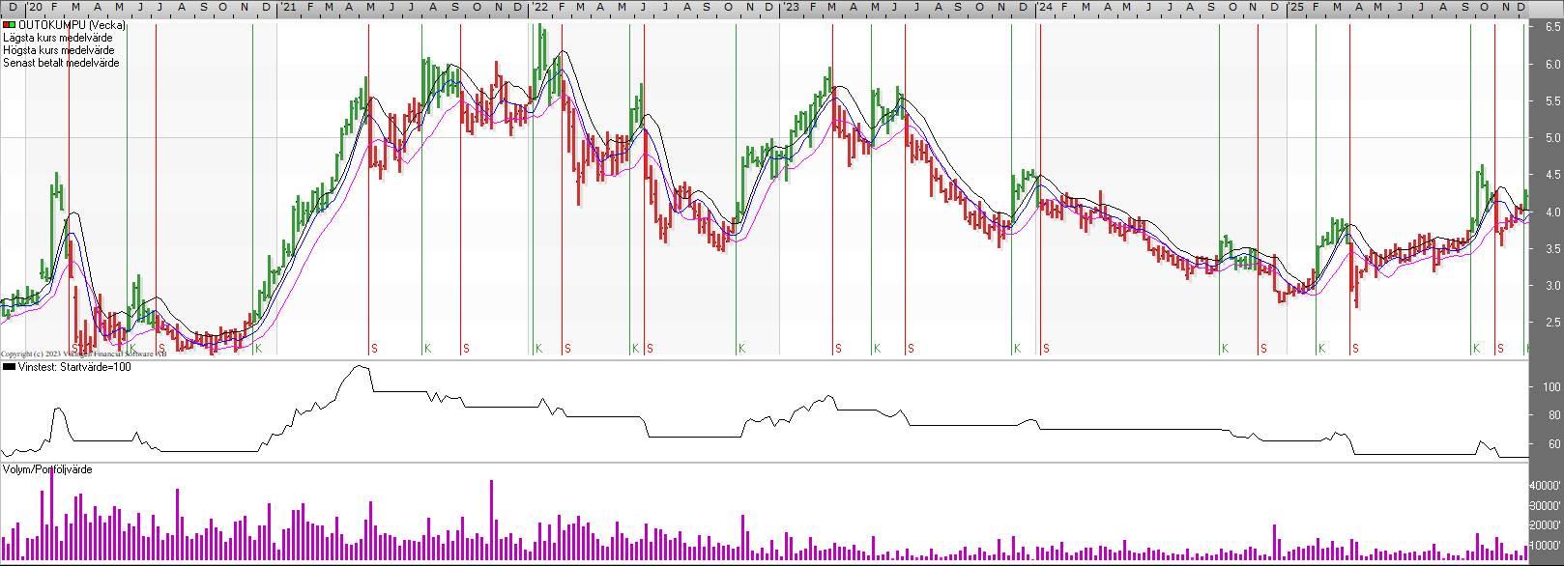Click the '25 year marker on timeline
The height and width of the screenshot is (566, 1564).
tap(1296, 8)
